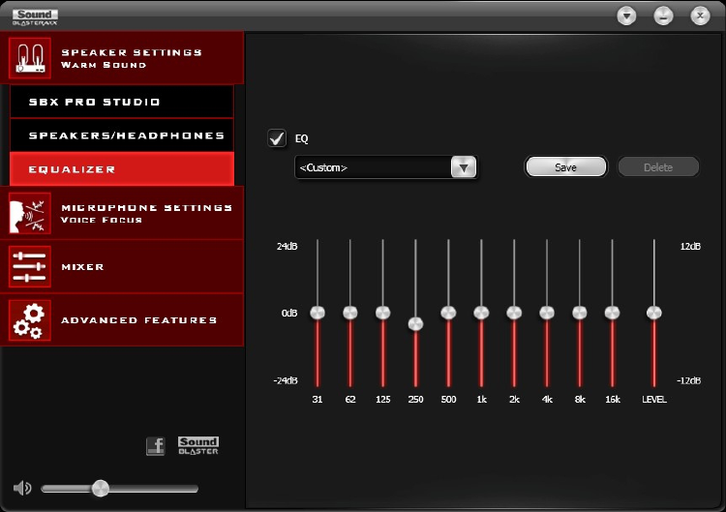
Task: Click the 1k band slider knob
Action: [481, 313]
